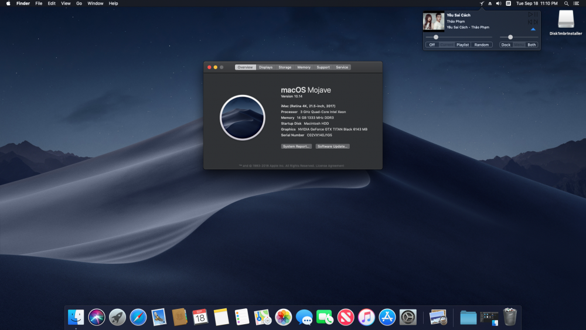Open News app in Dock
The width and height of the screenshot is (586, 330).
point(346,318)
